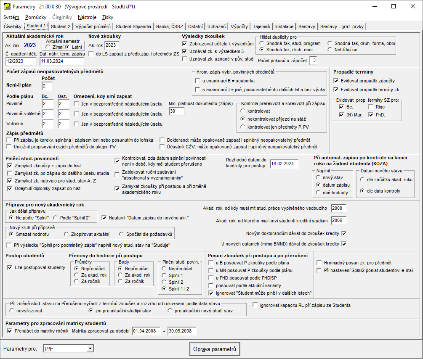
Task: Open the Pomůcky menu
Action: 35,17
